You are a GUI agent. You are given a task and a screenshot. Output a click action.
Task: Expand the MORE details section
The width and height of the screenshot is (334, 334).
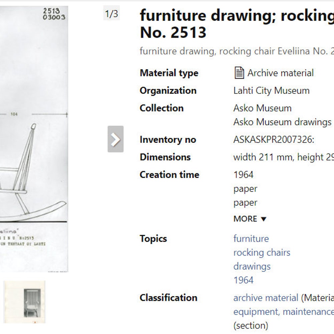coord(250,219)
